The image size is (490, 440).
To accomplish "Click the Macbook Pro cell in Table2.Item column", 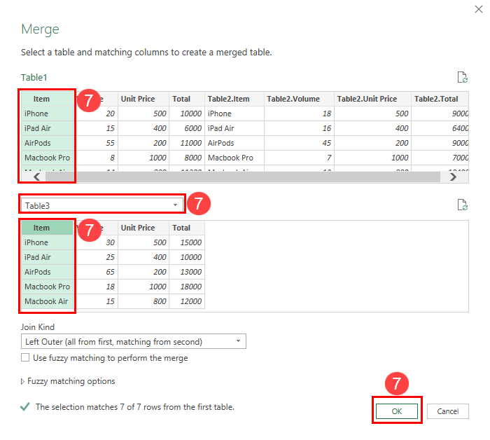I will coord(234,158).
